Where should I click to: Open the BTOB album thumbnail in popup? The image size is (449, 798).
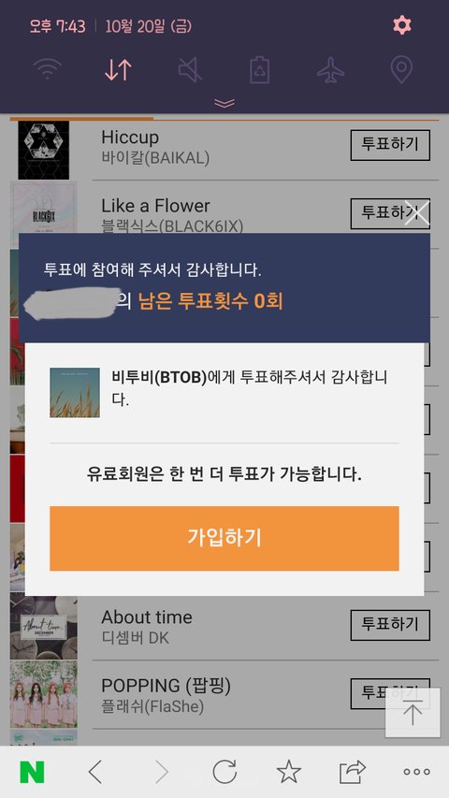75,392
